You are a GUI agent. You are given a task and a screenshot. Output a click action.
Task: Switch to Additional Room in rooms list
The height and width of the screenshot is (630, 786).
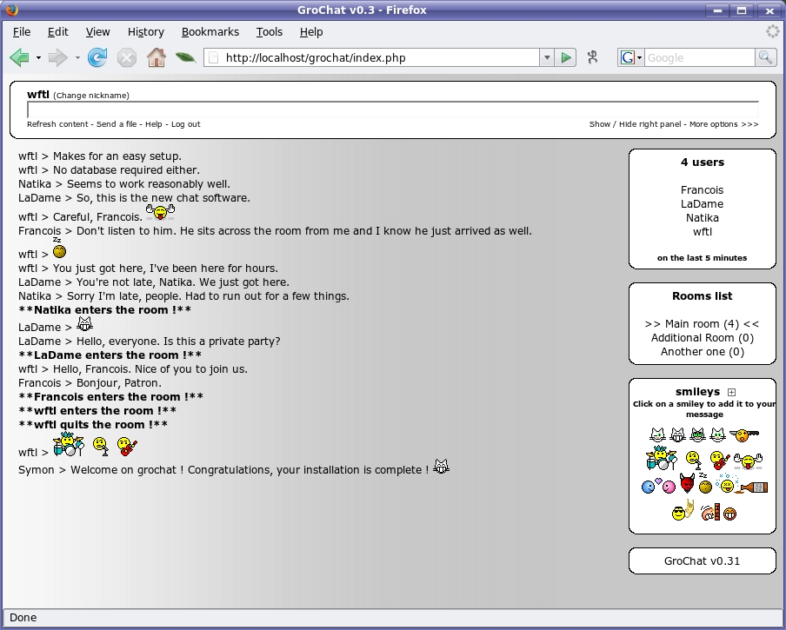pos(702,337)
